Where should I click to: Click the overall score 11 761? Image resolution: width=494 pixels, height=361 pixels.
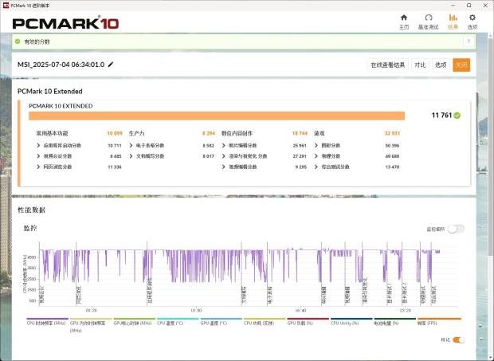(441, 116)
